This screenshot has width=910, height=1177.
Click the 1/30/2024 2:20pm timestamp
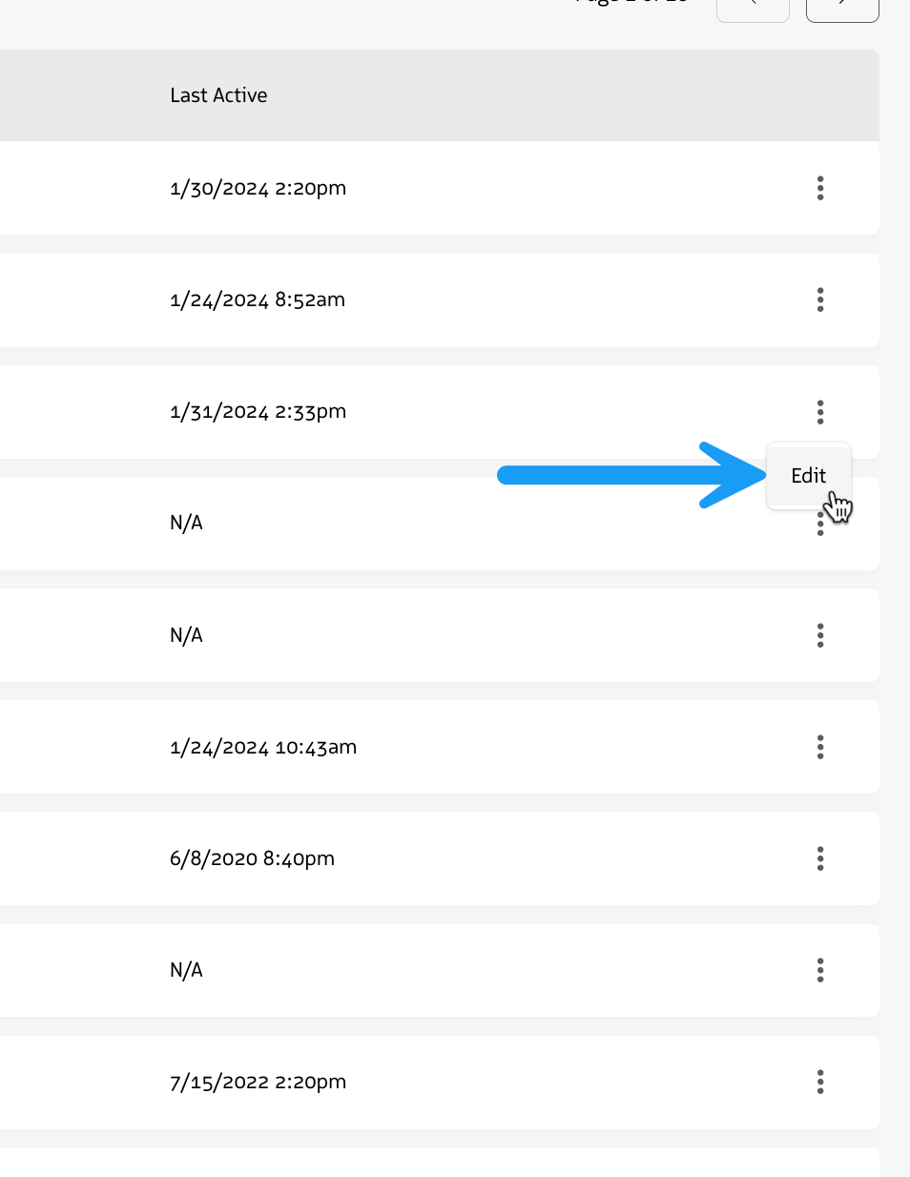(x=258, y=188)
